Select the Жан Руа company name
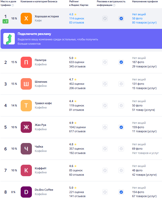Image resolution: width=162 pixels, height=203 pixels. point(40,125)
